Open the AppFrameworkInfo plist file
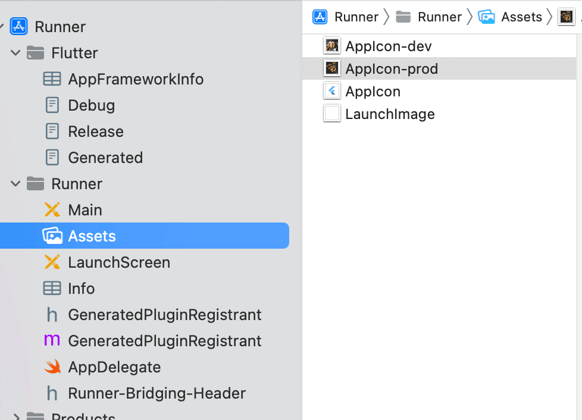The height and width of the screenshot is (420, 582). click(x=136, y=79)
